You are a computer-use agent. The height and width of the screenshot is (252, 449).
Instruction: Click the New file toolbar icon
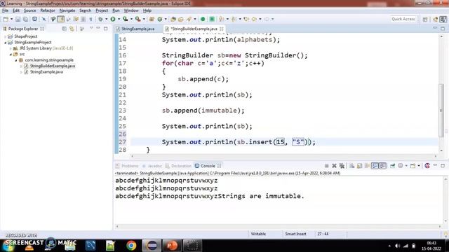click(6, 19)
